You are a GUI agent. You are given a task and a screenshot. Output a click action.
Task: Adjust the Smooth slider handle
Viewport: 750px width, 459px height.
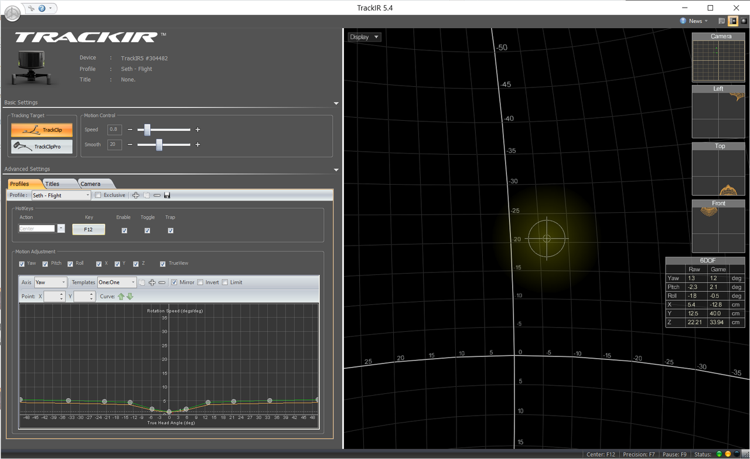pyautogui.click(x=159, y=145)
